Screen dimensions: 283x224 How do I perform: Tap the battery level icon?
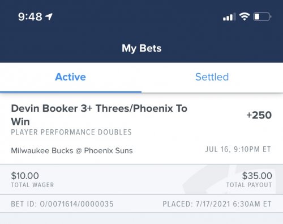[263, 16]
